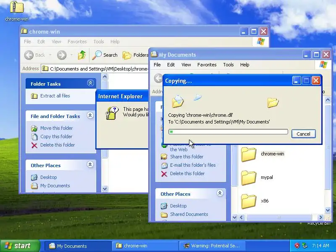Open Forward history dropdown in chrome-win window
The image size is (336, 252).
[71, 55]
